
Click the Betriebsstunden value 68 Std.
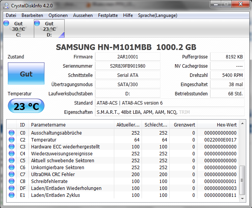pos(227,94)
